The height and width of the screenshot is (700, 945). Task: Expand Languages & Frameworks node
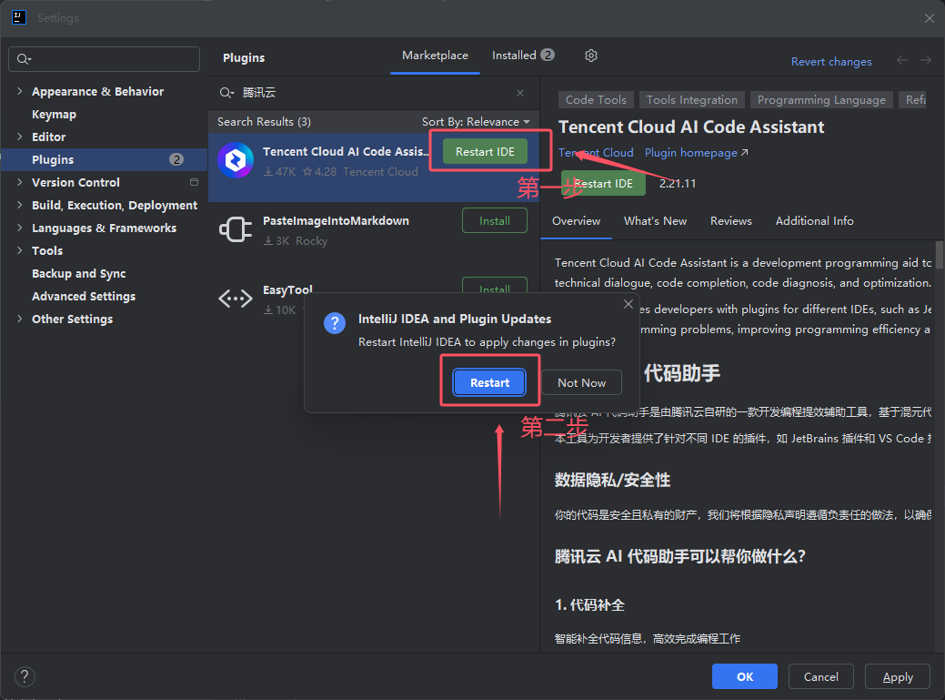click(20, 228)
